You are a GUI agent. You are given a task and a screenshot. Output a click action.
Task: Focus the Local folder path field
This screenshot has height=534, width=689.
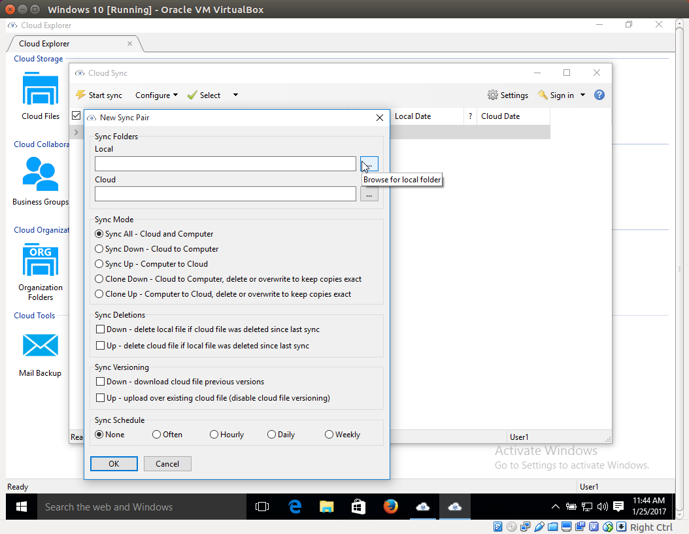click(x=226, y=164)
